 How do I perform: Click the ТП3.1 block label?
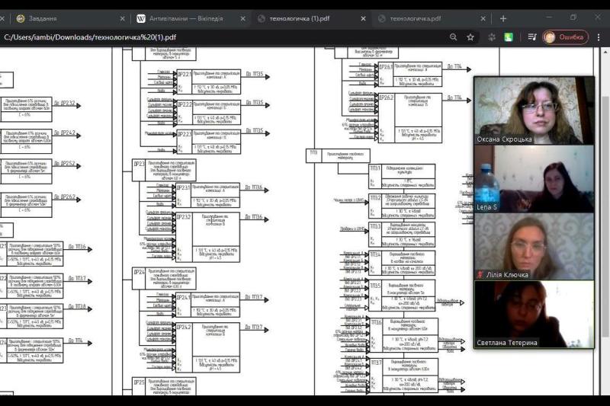(375, 168)
